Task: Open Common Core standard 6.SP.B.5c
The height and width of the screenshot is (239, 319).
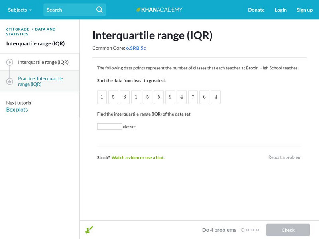Action: pyautogui.click(x=136, y=48)
